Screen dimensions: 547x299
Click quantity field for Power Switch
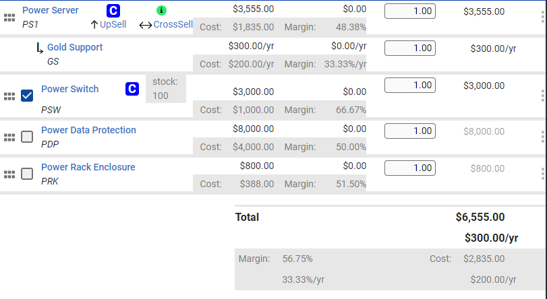410,86
